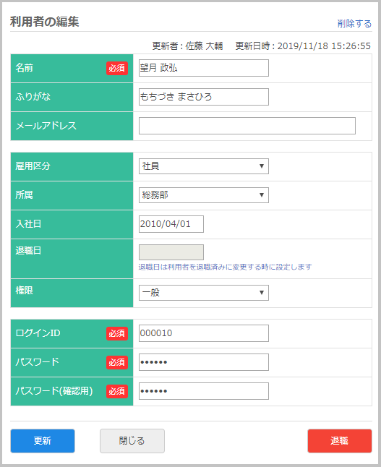Click the empty メールアドレス field
Viewport: 381px width, 467px height.
pyautogui.click(x=247, y=126)
